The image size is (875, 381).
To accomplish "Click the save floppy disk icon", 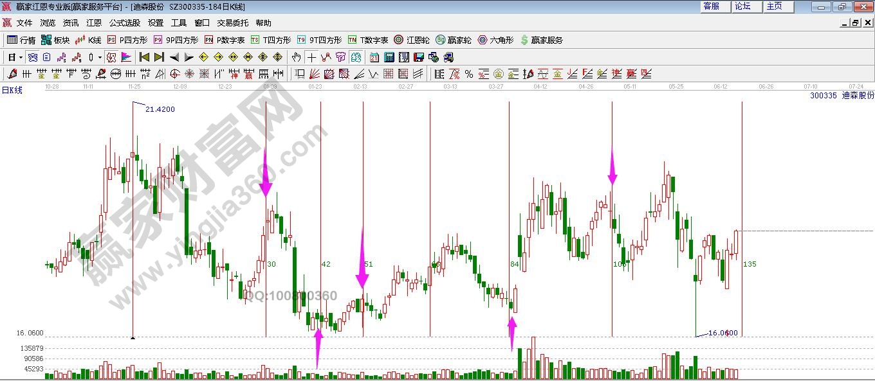I will [419, 57].
